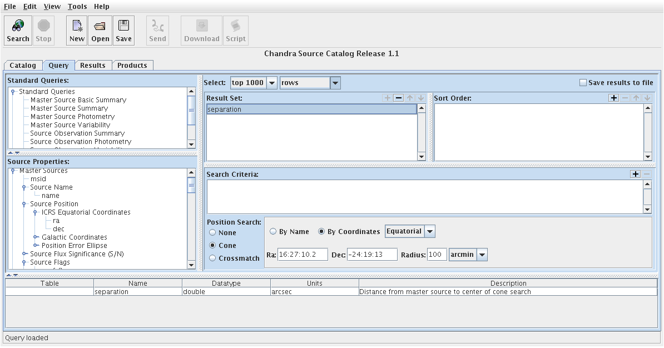
Task: Switch to the Products tab
Action: [132, 65]
